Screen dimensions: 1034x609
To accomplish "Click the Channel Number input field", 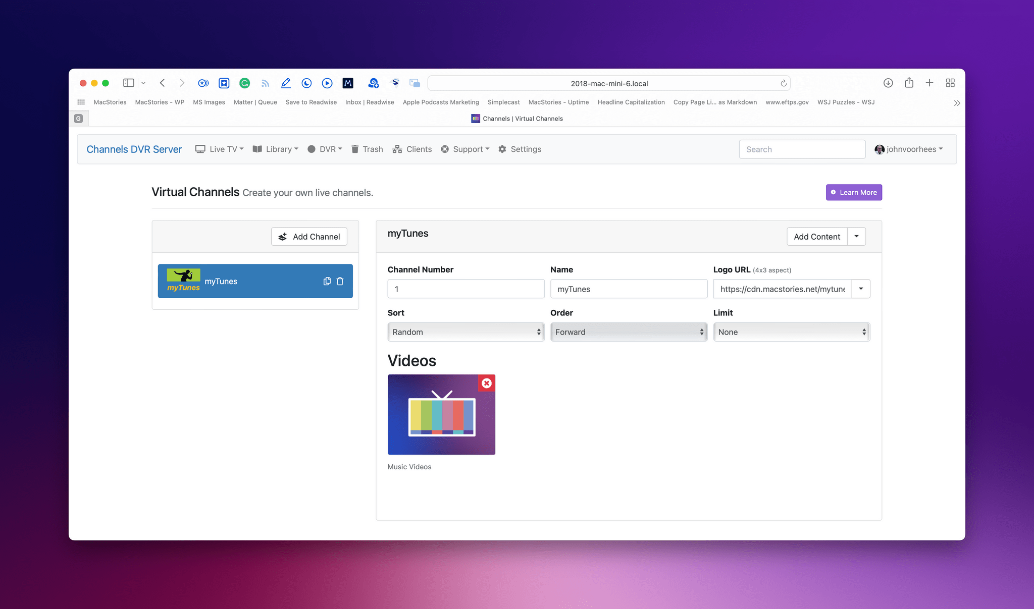I will [466, 289].
